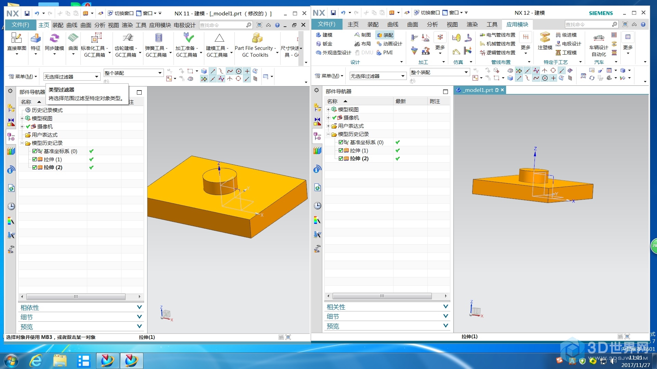Switch to 主页 tab in NX 12
Screen dimensions: 657x369
pos(353,24)
